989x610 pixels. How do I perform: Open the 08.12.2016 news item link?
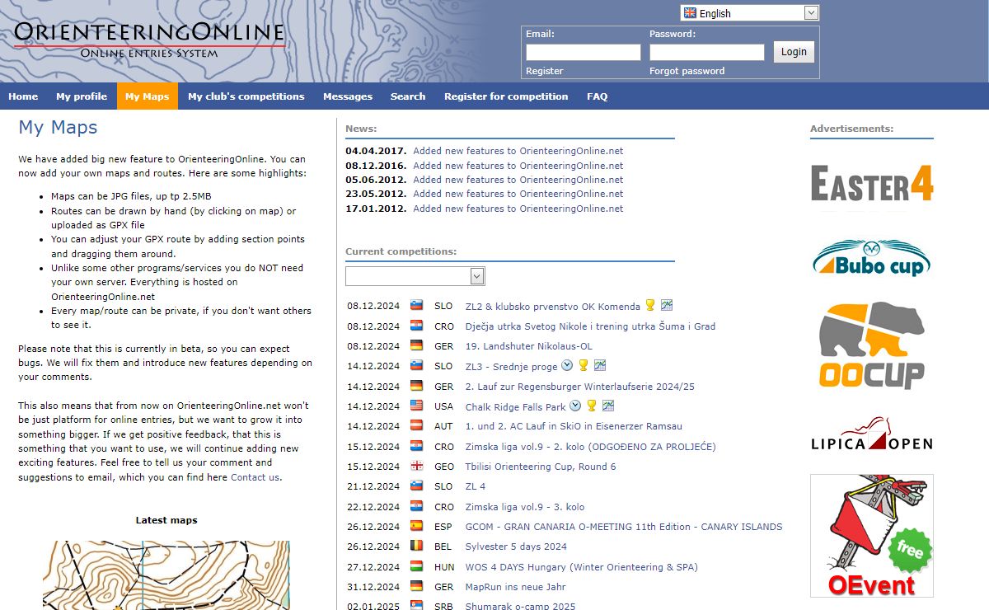518,166
